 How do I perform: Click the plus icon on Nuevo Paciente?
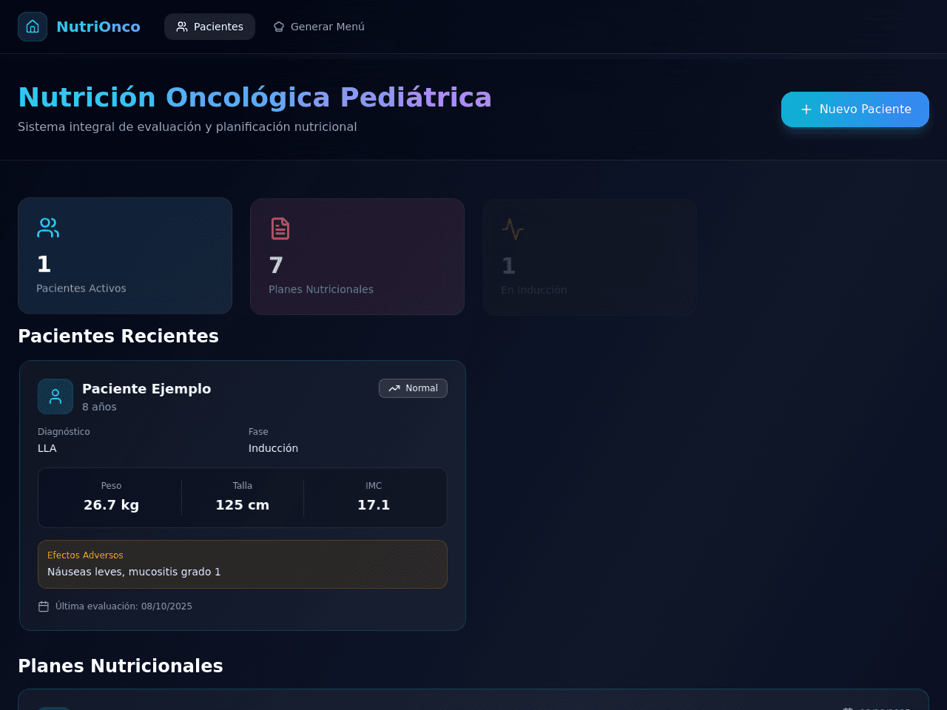click(806, 109)
